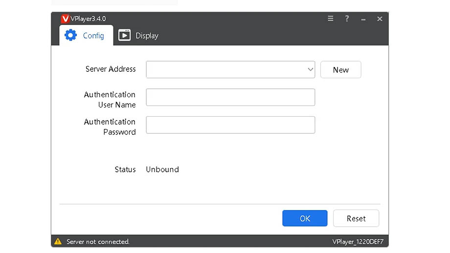
Task: Click the help question mark icon
Action: coord(347,19)
